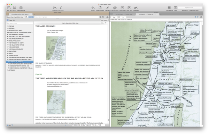Click the Out zoom button

point(114,17)
